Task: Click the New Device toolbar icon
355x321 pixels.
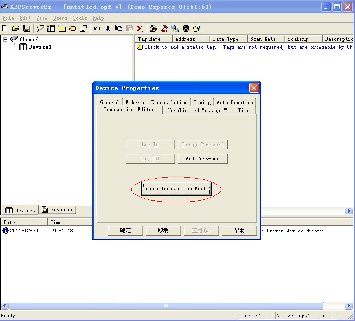Action: pyautogui.click(x=51, y=29)
